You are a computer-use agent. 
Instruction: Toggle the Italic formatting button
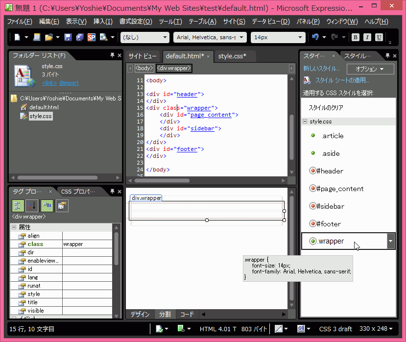(x=367, y=37)
